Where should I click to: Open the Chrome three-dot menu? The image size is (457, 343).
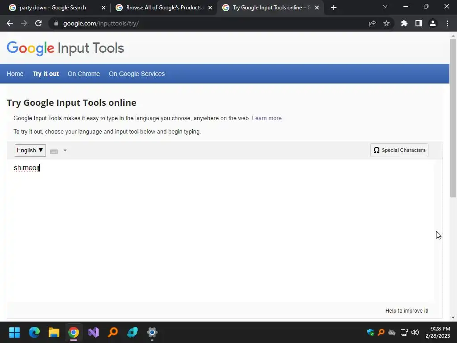click(447, 23)
